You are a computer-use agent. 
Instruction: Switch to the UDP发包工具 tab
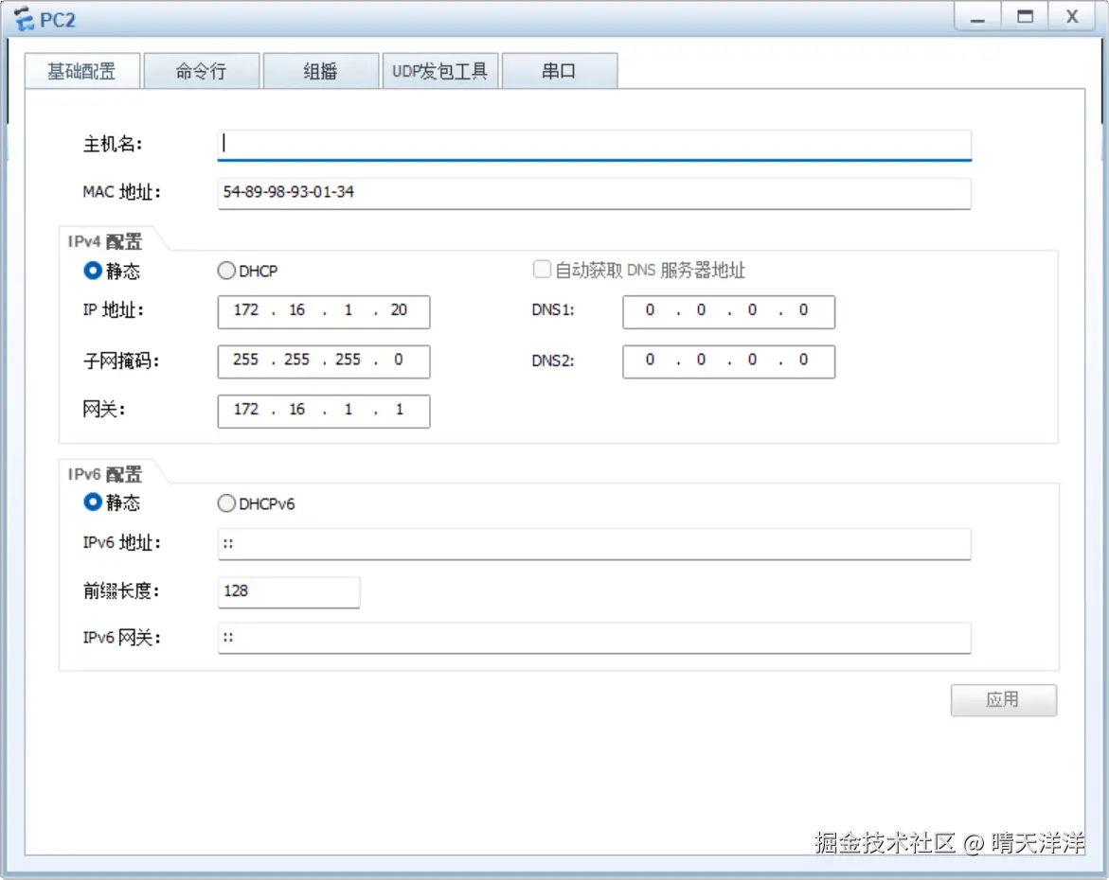[x=440, y=71]
